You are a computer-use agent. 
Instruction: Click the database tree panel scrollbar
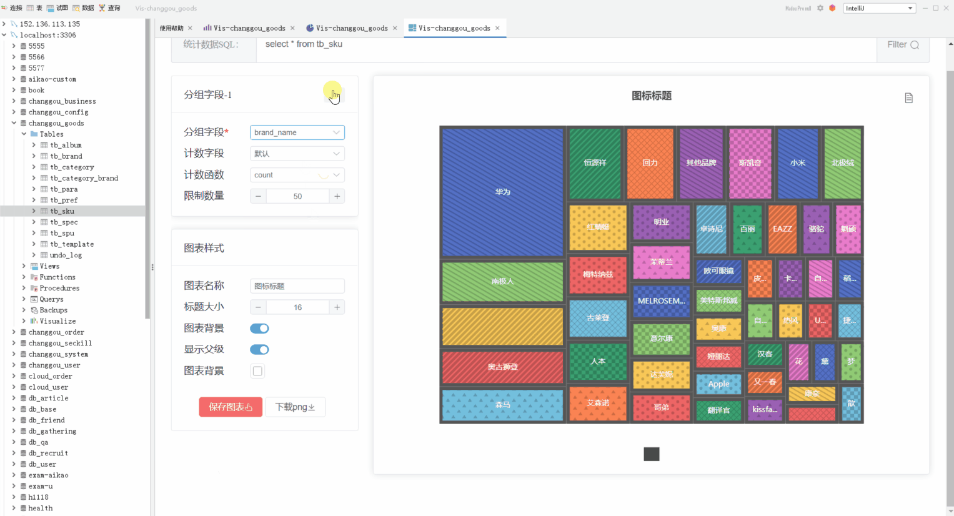pos(147,169)
